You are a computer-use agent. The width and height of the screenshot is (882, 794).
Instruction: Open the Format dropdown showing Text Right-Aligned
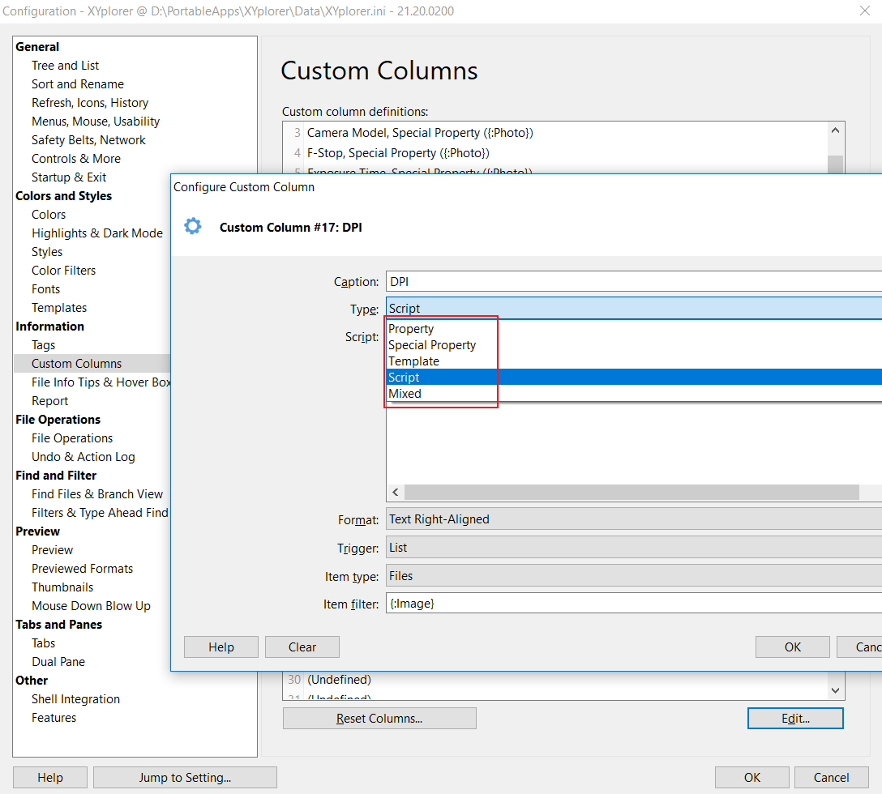coord(632,519)
